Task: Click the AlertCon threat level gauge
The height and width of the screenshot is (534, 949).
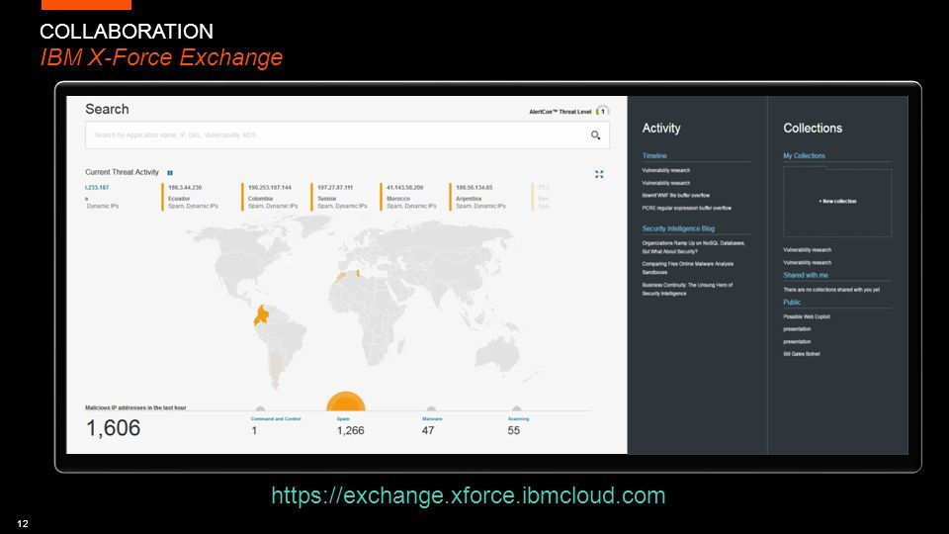Action: 602,112
